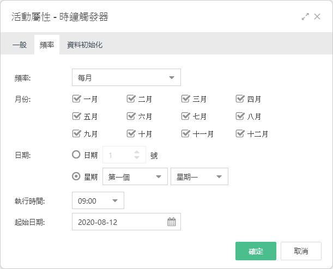The width and height of the screenshot is (333, 269).
Task: Click the 起始日期 2020-08-12 field
Action: tap(126, 222)
